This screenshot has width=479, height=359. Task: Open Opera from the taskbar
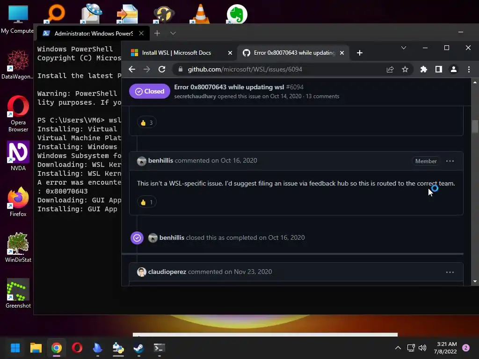pos(77,348)
